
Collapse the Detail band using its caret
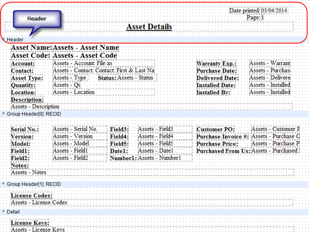[x=3, y=212]
